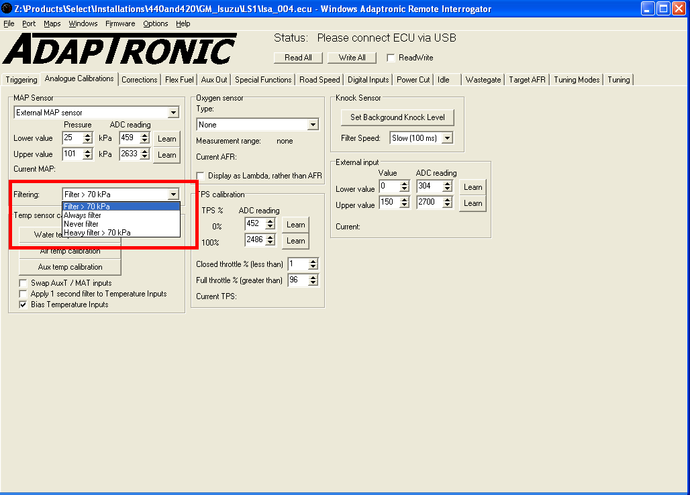Click the Read All button

click(298, 58)
